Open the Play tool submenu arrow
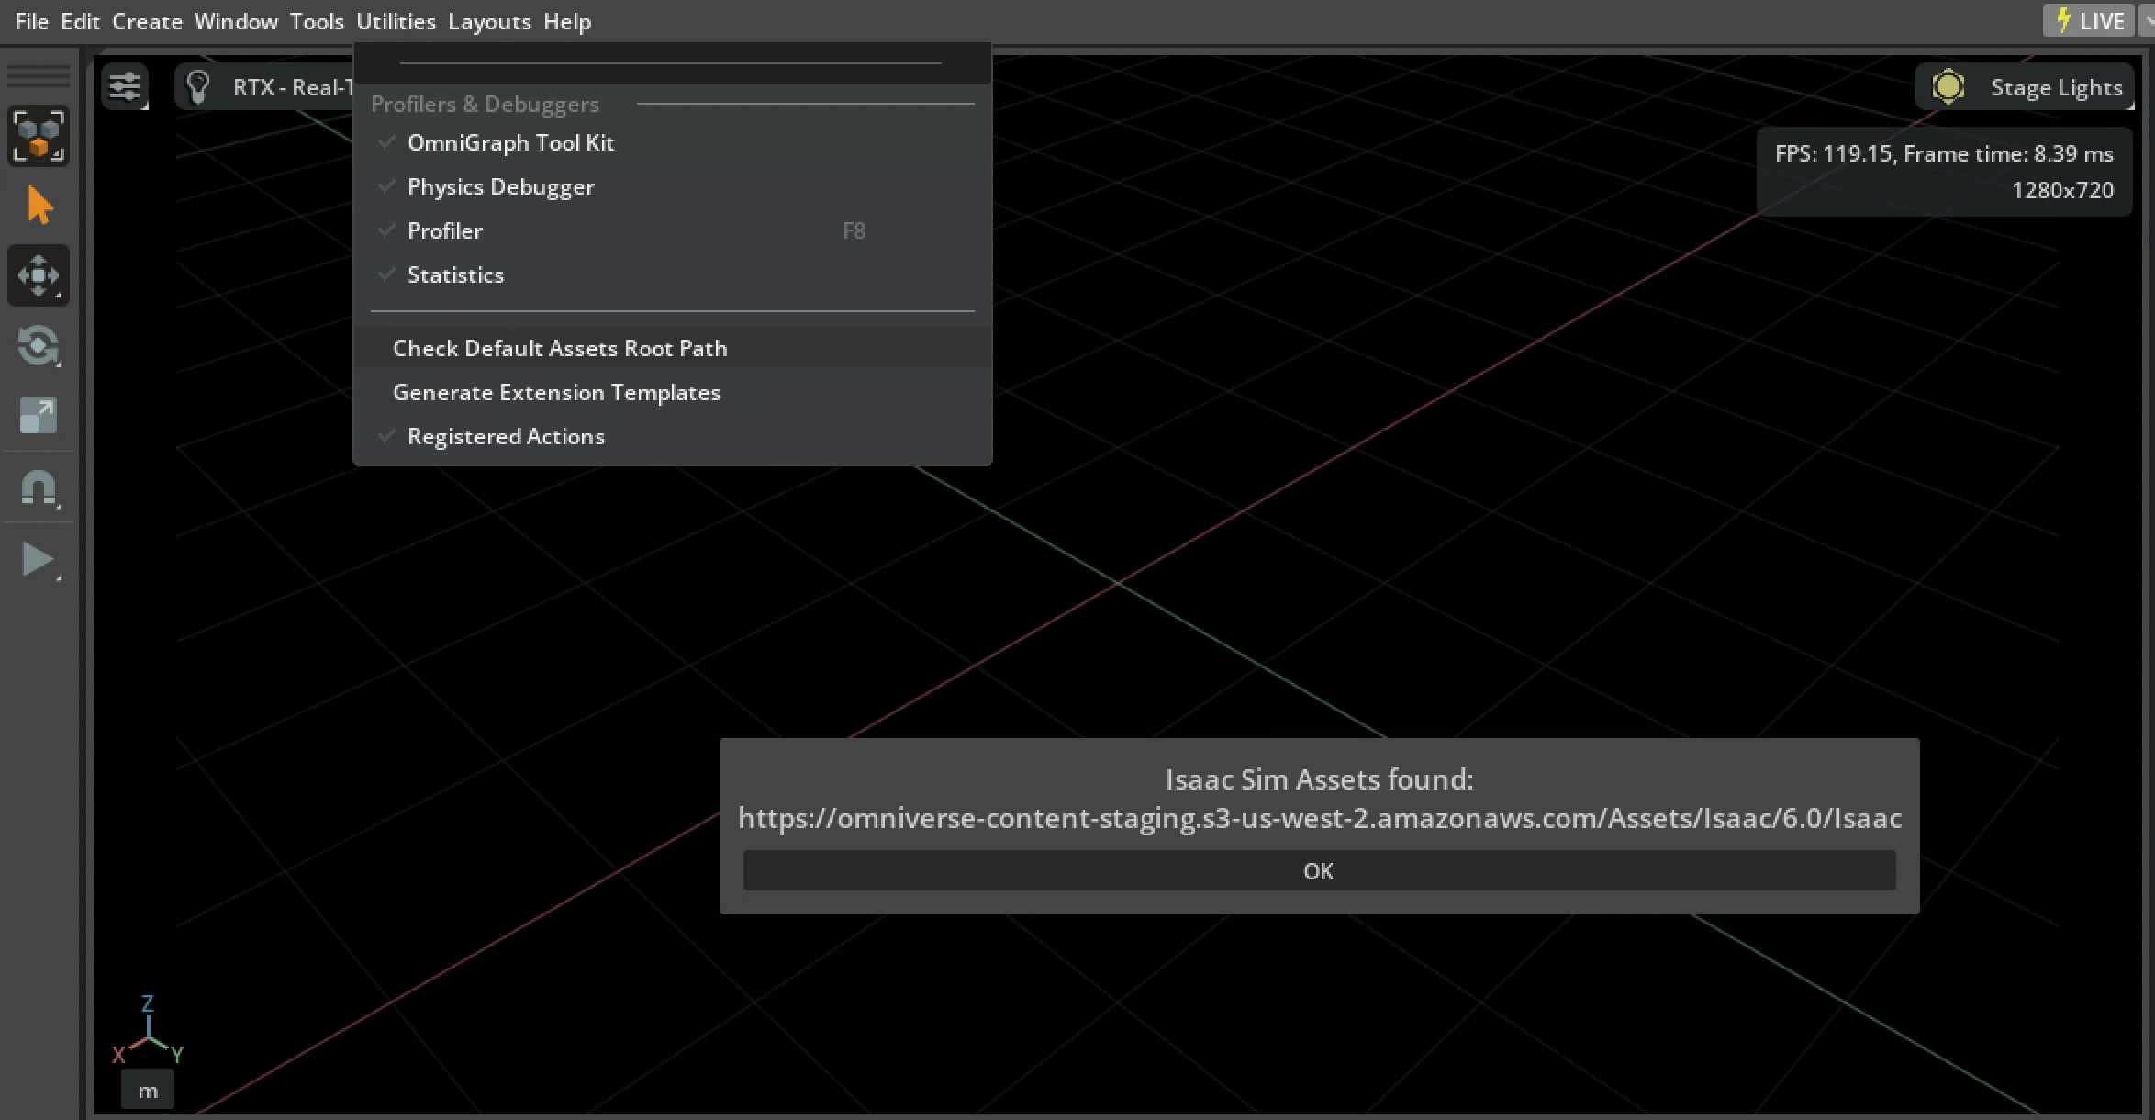This screenshot has height=1120, width=2155. 59,578
